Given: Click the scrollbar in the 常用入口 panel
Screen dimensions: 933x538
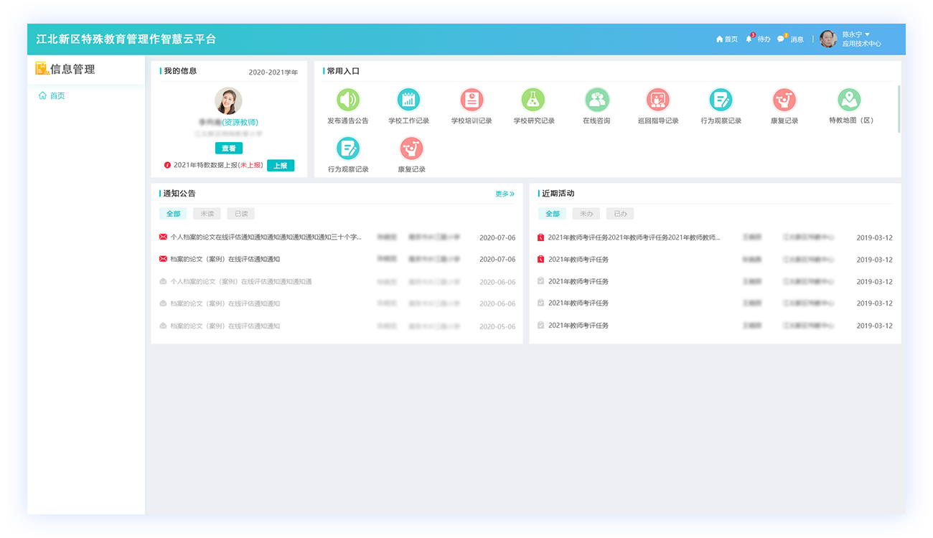Looking at the screenshot, I should click(x=899, y=108).
